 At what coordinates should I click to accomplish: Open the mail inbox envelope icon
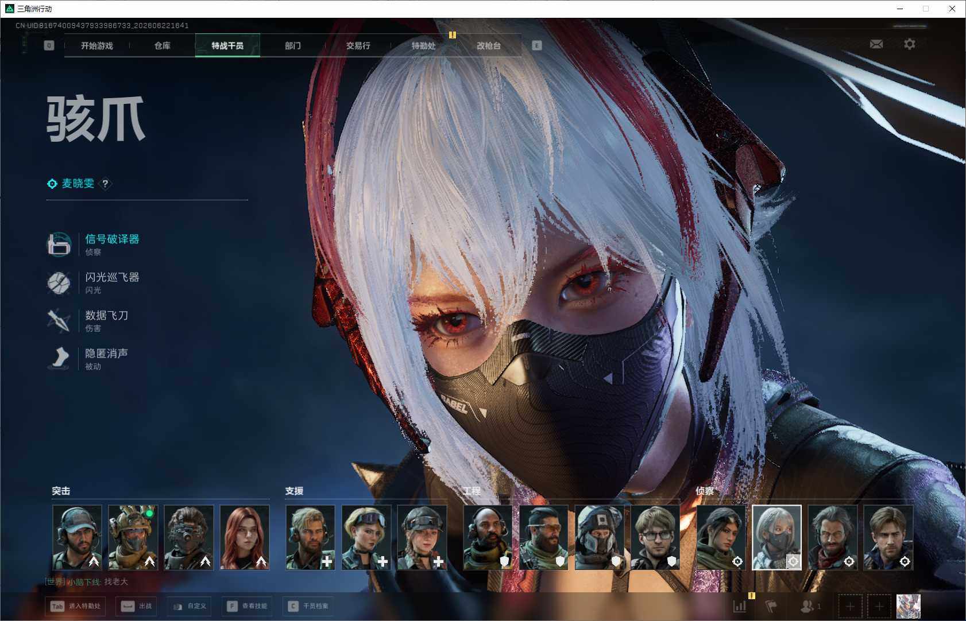(x=876, y=44)
